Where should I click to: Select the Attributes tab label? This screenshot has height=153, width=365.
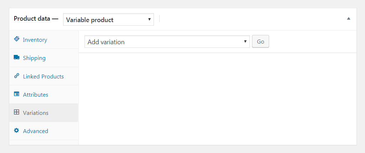point(36,95)
